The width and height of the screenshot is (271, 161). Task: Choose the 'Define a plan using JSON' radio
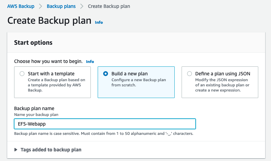[189, 74]
